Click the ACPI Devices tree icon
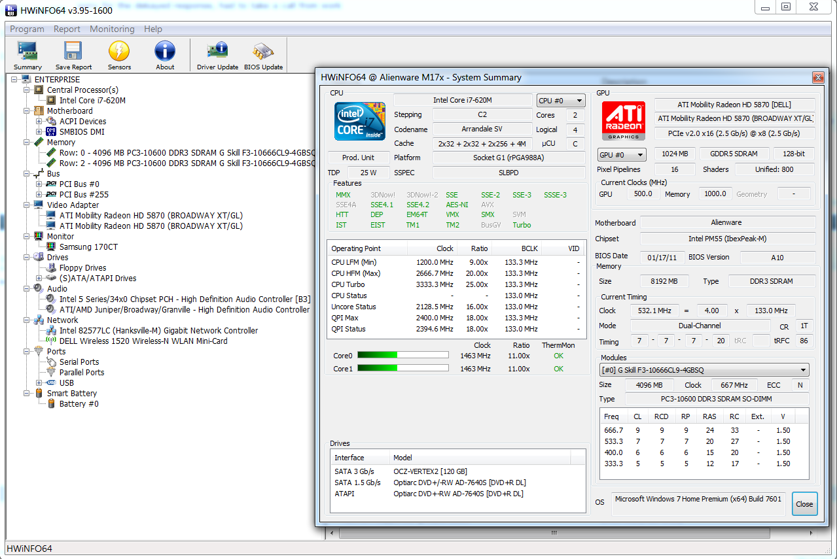The height and width of the screenshot is (559, 837). 51,121
